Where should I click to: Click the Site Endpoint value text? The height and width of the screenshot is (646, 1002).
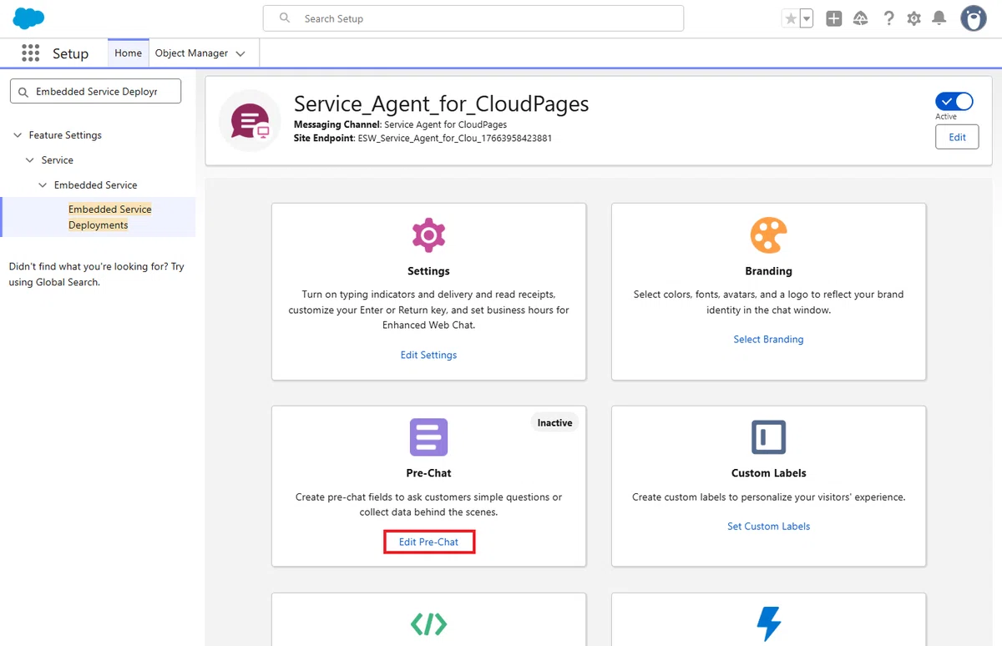(454, 138)
